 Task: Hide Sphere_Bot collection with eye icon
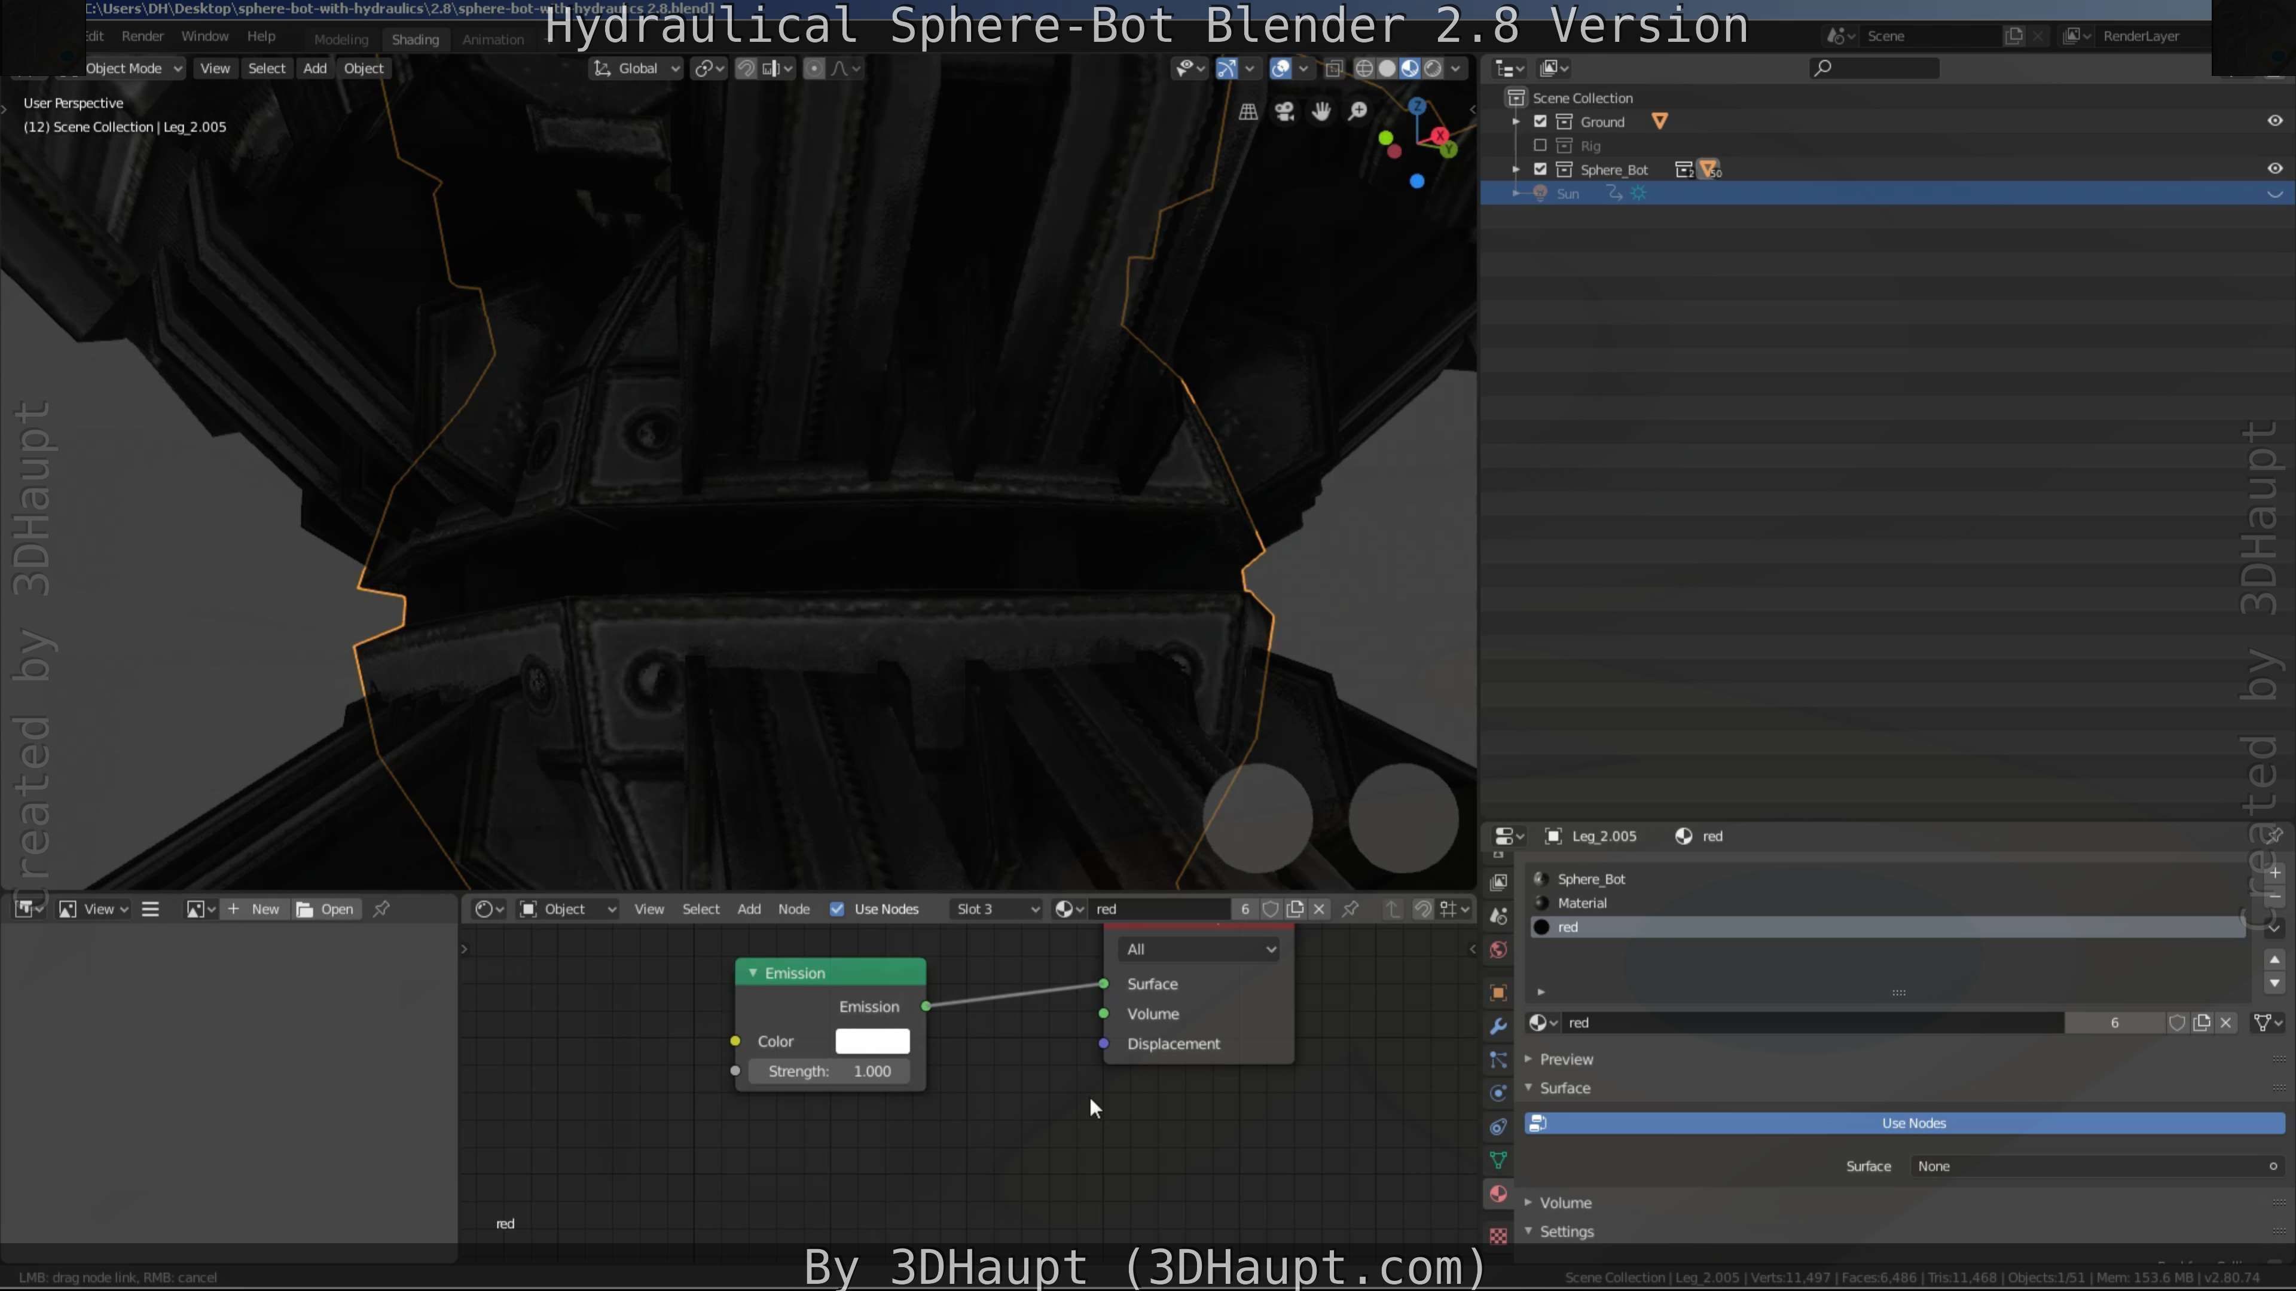coord(2274,169)
